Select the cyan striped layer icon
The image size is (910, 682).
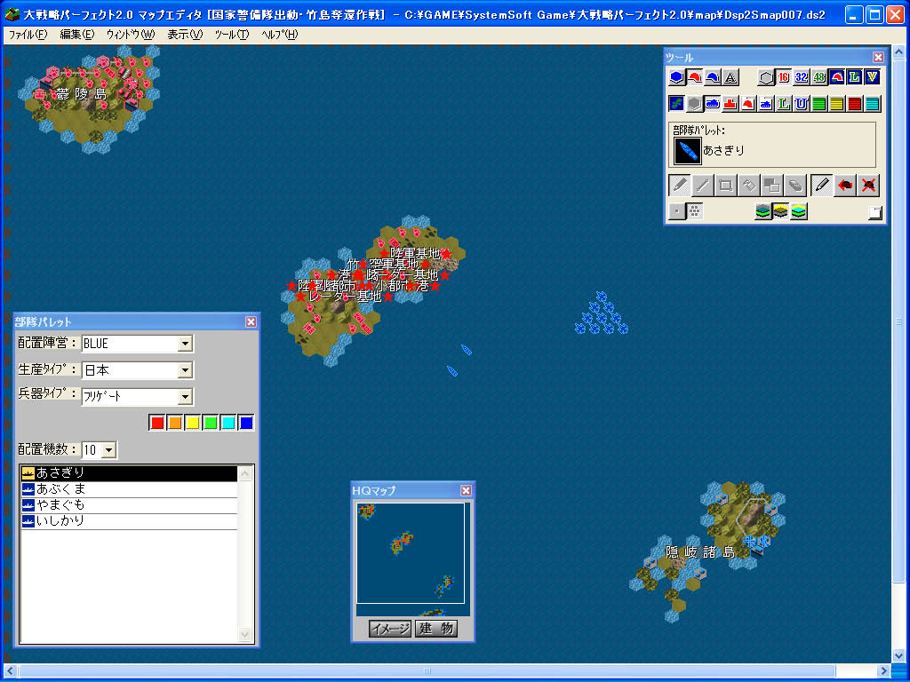[873, 104]
